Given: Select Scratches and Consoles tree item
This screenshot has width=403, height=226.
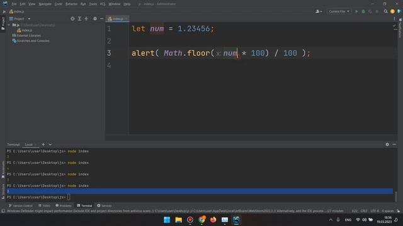Looking at the screenshot, I should tap(31, 41).
